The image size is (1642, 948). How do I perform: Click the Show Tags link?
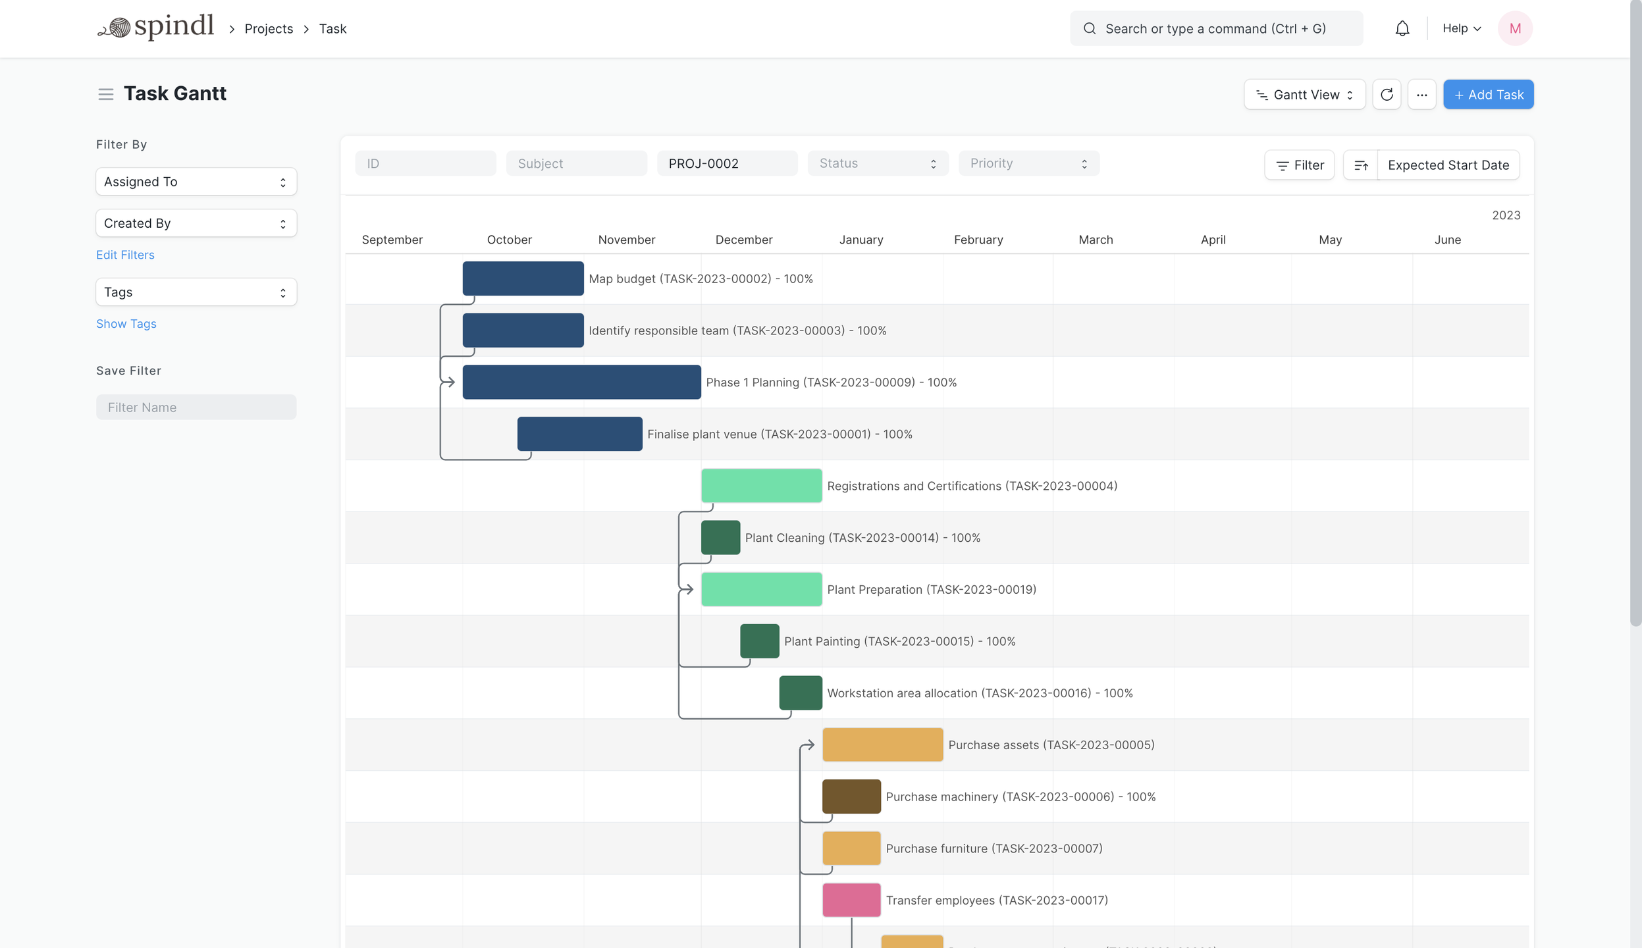[x=126, y=323]
